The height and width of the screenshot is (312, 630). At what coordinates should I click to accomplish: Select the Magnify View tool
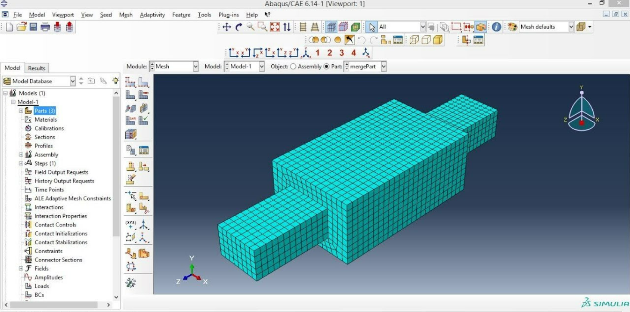(x=251, y=27)
